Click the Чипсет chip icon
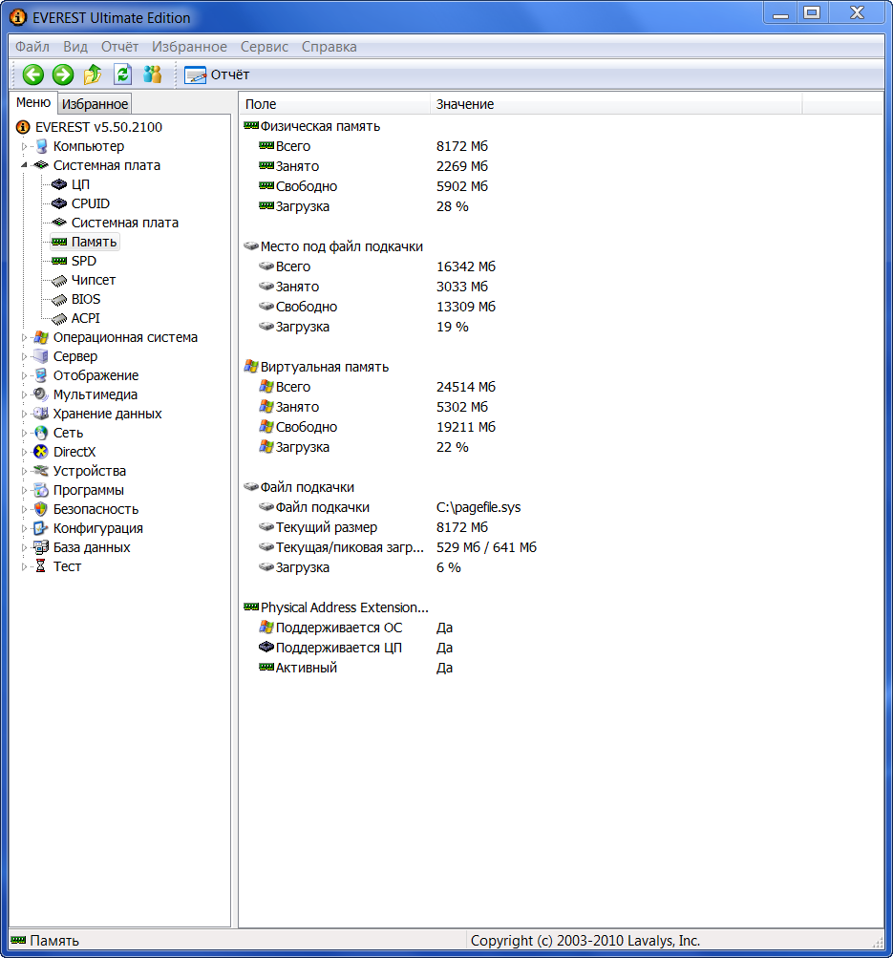This screenshot has height=958, width=893. tap(59, 281)
